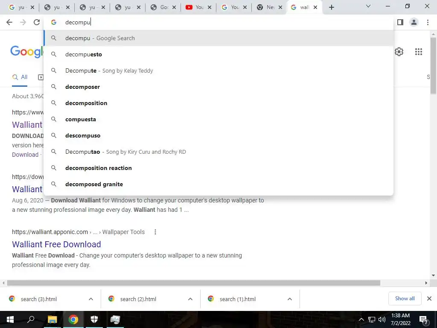Click the scroll down arrow of the page scrollbar
Image resolution: width=437 pixels, height=328 pixels.
tap(433, 275)
